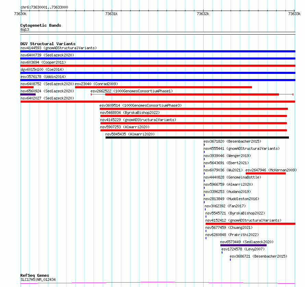Click the nsv4144593 gnomADStructuralVariants variant label

coord(59,48)
